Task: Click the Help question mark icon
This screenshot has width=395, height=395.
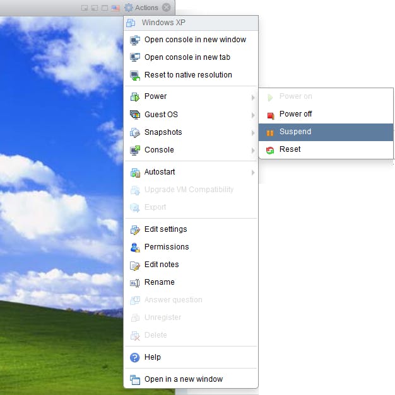Action: pos(135,357)
